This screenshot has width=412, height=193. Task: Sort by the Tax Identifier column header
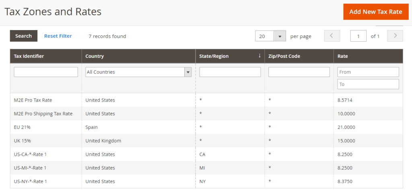click(29, 56)
